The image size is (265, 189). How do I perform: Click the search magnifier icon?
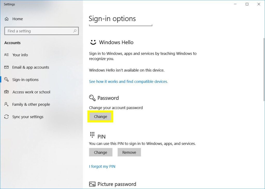pyautogui.click(x=75, y=31)
